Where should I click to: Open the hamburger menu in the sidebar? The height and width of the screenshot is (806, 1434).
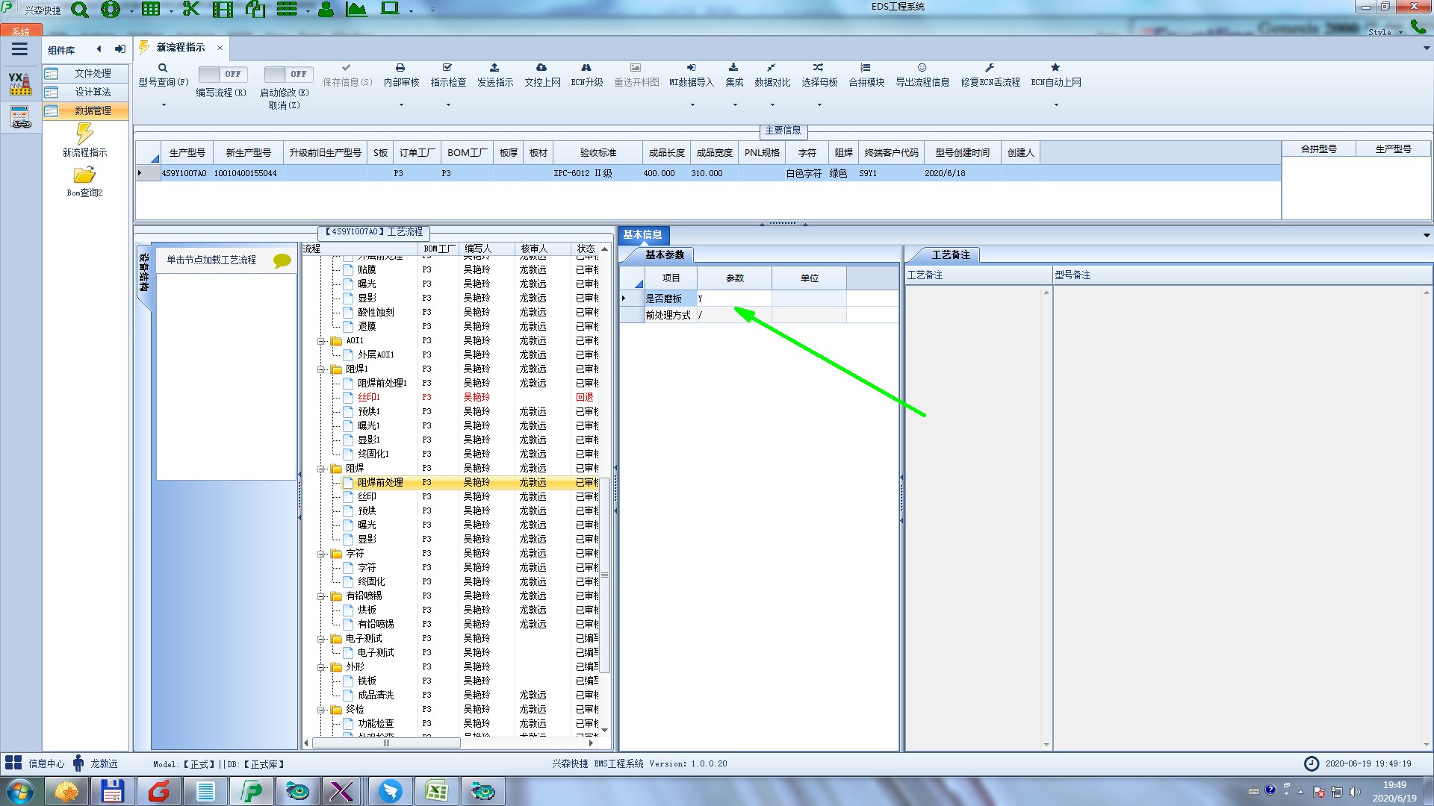(x=19, y=49)
